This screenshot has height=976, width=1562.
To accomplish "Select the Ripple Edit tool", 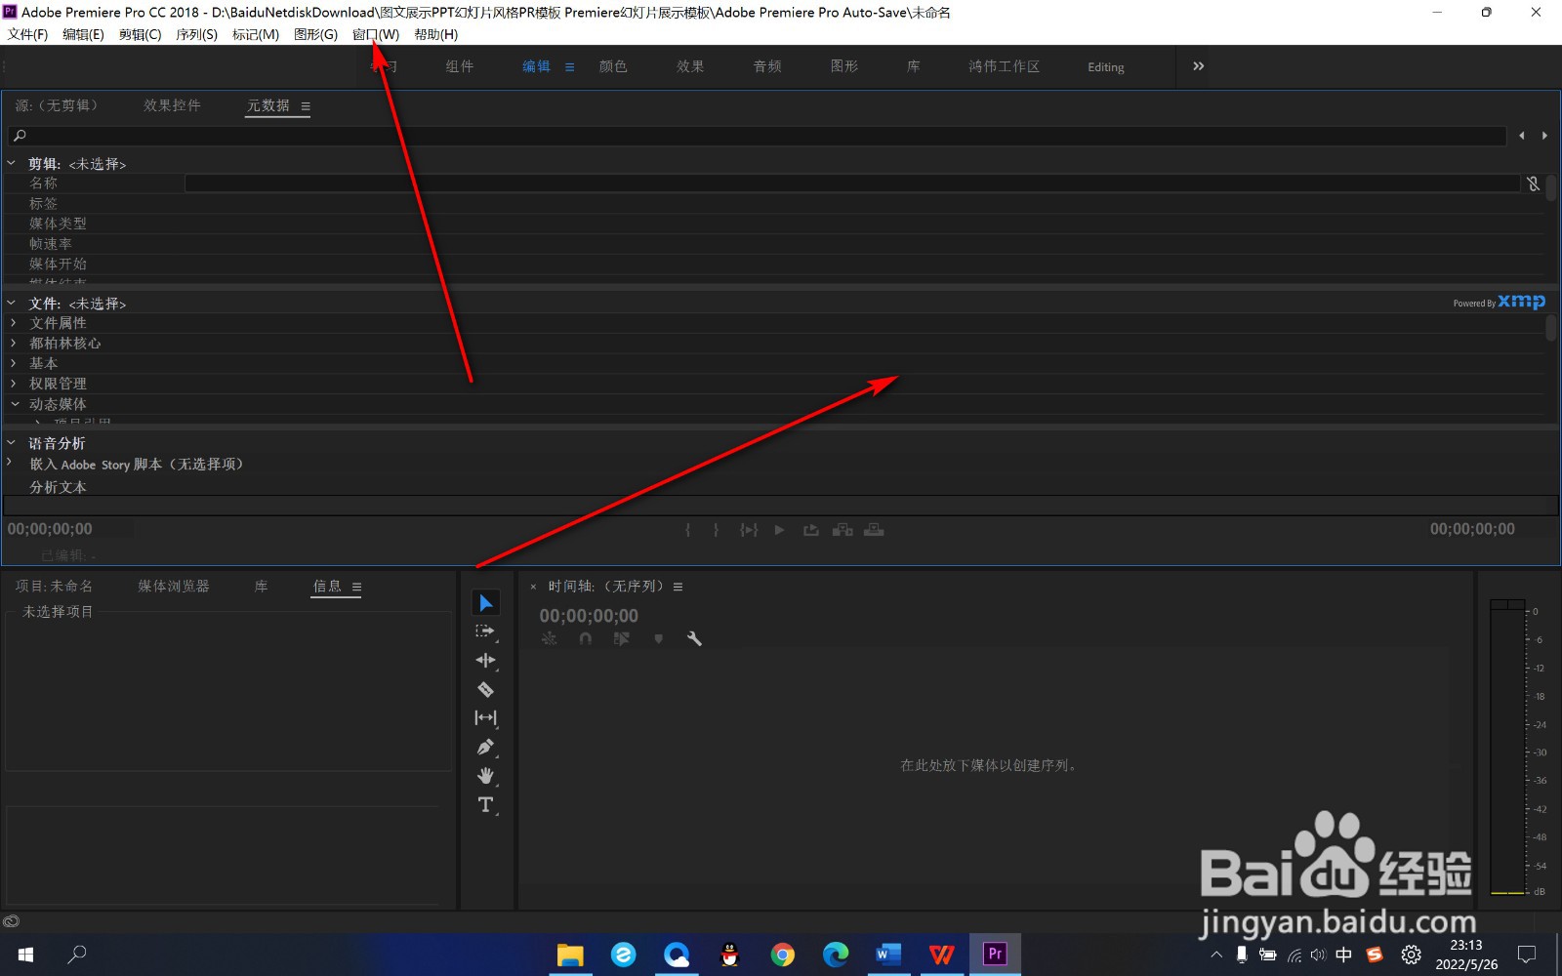I will pyautogui.click(x=485, y=661).
